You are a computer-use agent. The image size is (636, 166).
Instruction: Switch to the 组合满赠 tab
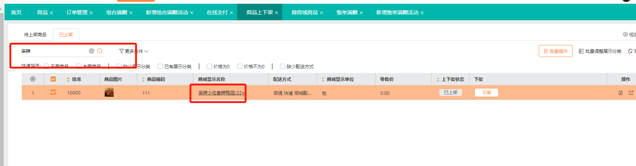(117, 12)
